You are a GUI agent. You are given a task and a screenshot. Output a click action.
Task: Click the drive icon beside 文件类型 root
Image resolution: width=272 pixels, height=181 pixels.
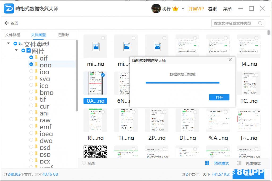point(20,44)
